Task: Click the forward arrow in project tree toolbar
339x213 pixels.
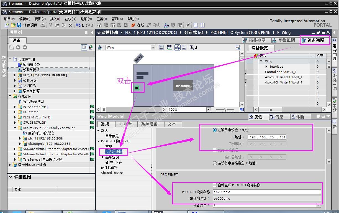Action: (25, 47)
